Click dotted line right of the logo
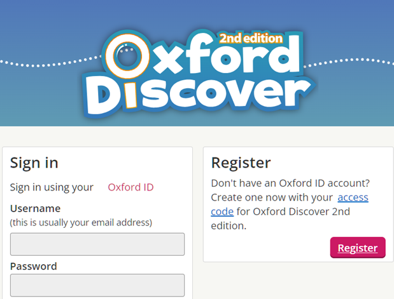Viewport: 394px width, 299px height. coord(349,62)
